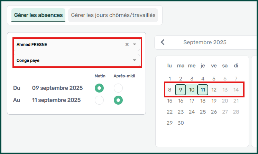
Task: Click the start date 09 septembre 2025
Action: 57,88
